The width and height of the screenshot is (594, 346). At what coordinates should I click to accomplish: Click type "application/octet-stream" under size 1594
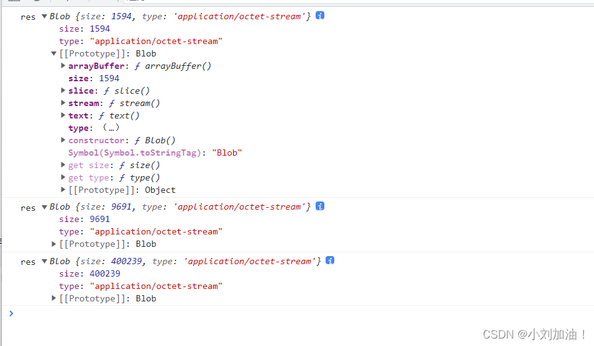coord(140,41)
